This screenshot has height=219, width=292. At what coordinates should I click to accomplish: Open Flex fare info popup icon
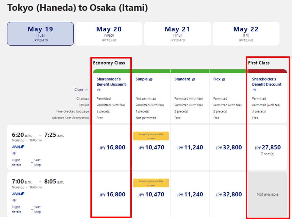(224, 79)
